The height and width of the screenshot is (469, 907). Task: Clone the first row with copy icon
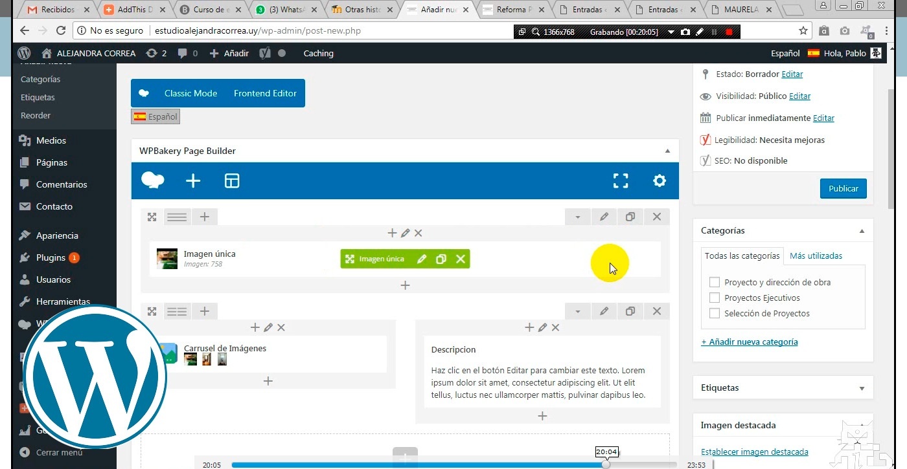pyautogui.click(x=630, y=217)
